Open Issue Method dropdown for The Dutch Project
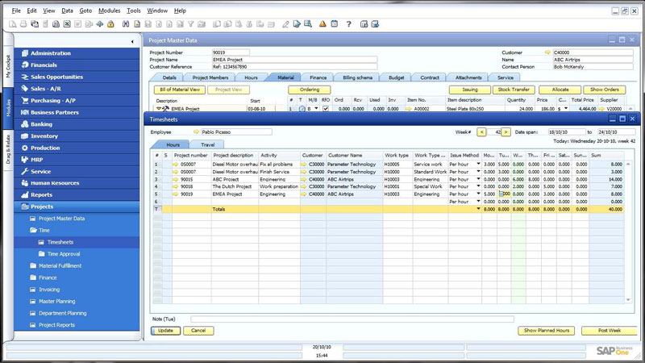 [x=478, y=186]
